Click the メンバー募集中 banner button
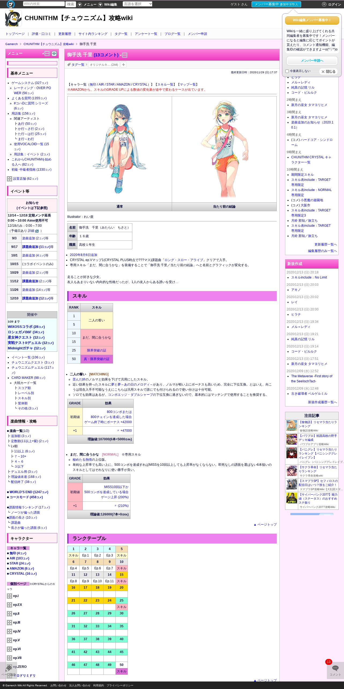Viewport: 344px width, 689px height. coord(276,4)
